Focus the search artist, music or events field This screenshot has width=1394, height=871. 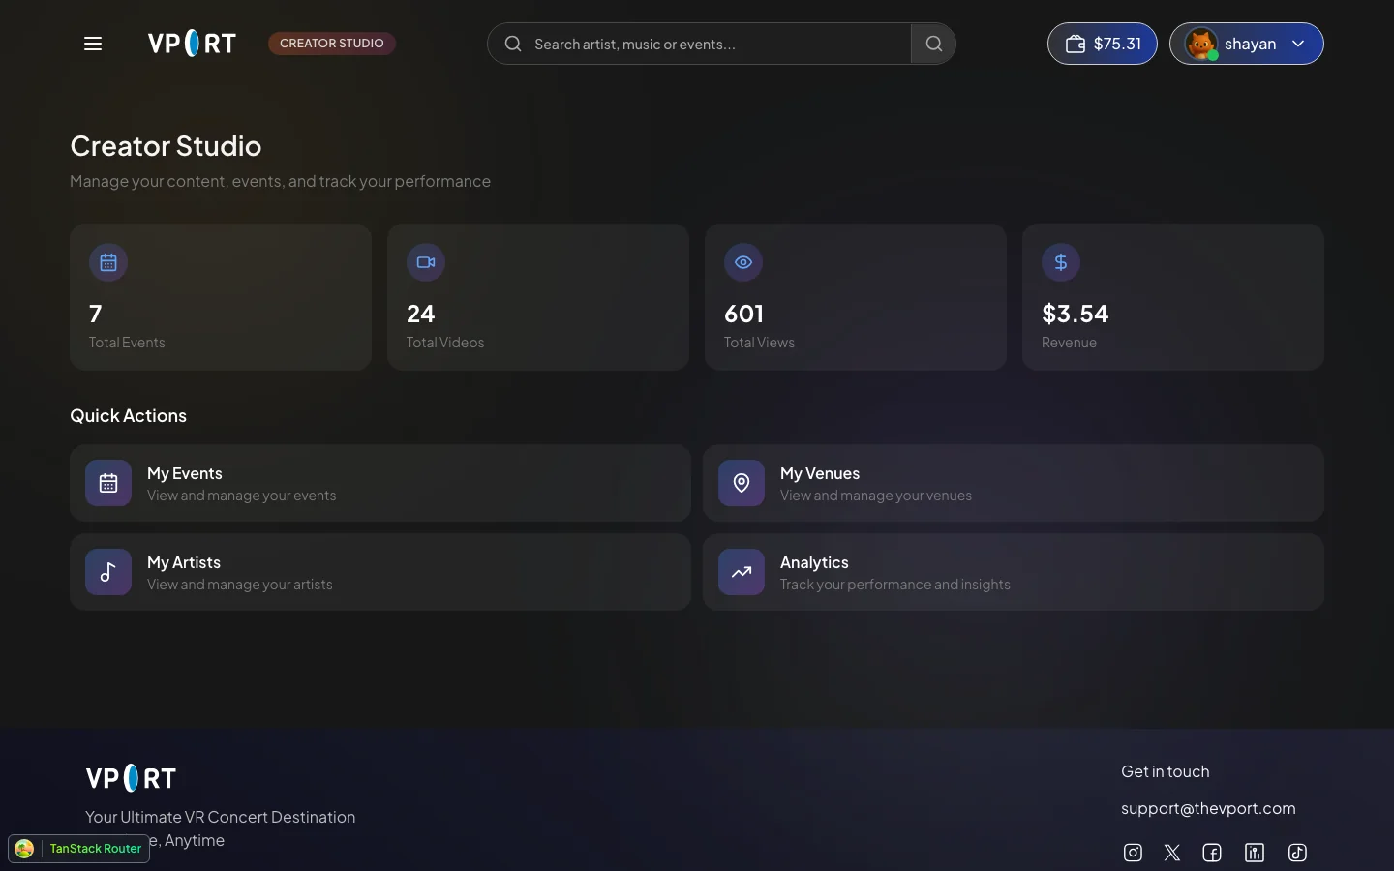(699, 44)
